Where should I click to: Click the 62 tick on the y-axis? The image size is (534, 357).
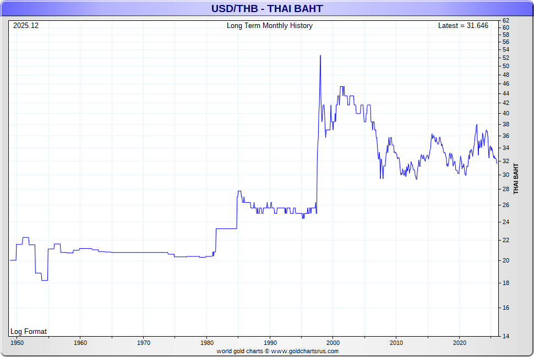[505, 21]
